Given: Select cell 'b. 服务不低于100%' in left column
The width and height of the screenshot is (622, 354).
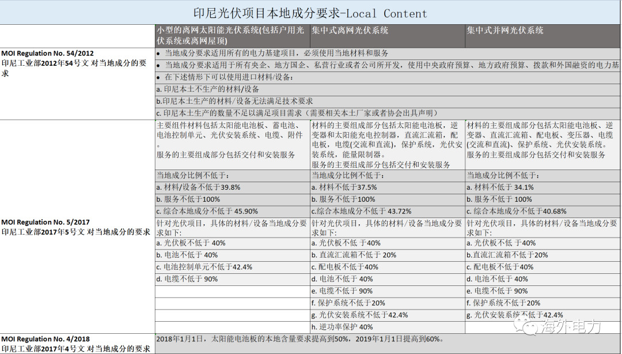Looking at the screenshot, I should [x=233, y=199].
